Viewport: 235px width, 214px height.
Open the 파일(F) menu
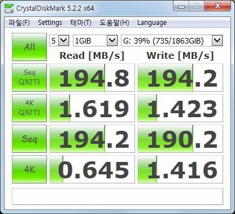point(19,23)
